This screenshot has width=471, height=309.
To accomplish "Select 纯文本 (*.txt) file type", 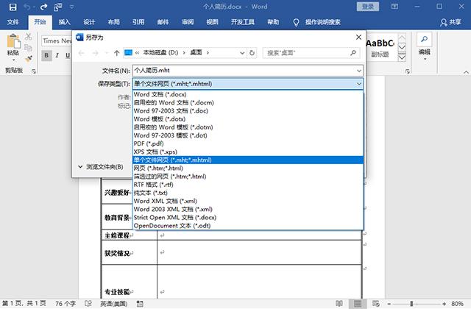I will [x=248, y=193].
